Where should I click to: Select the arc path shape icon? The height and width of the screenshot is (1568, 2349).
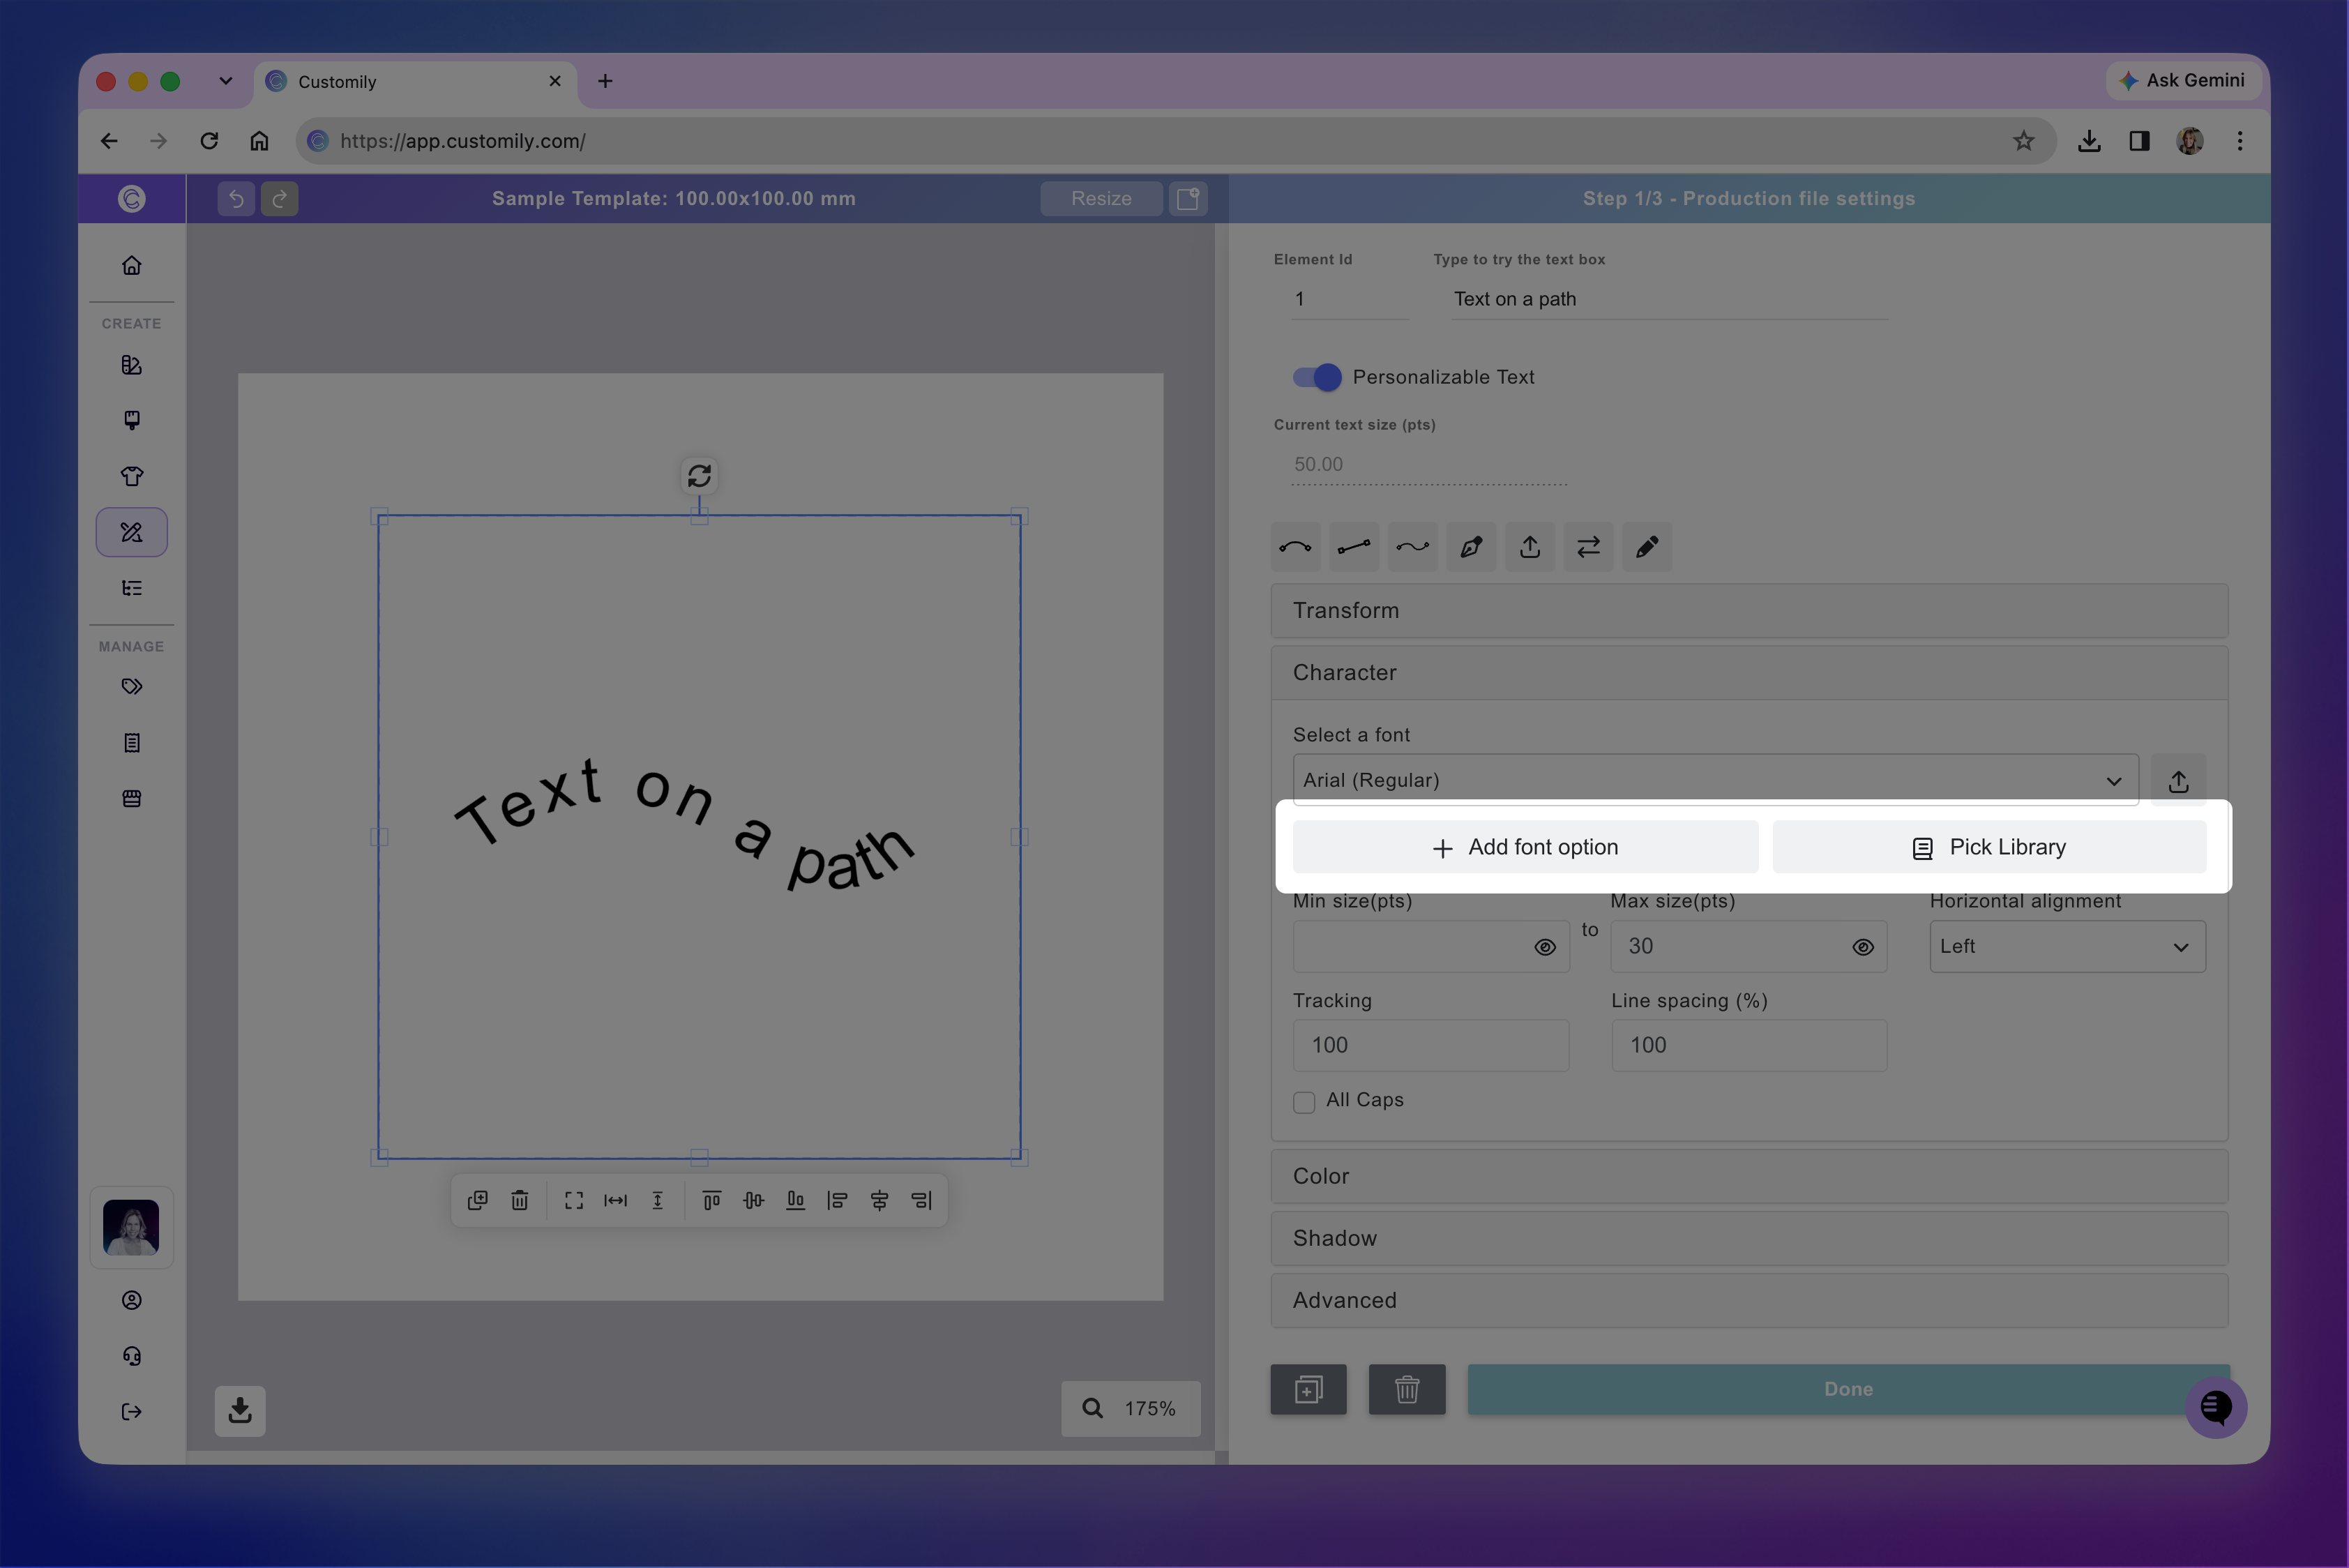[x=1295, y=547]
